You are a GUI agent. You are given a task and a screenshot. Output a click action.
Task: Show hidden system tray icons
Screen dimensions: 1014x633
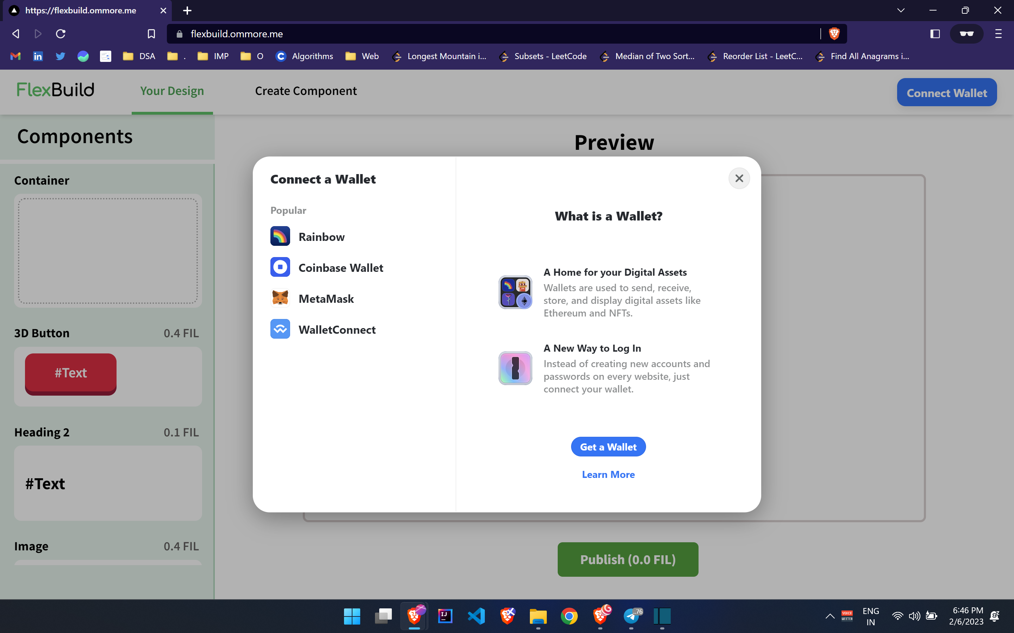(x=830, y=616)
